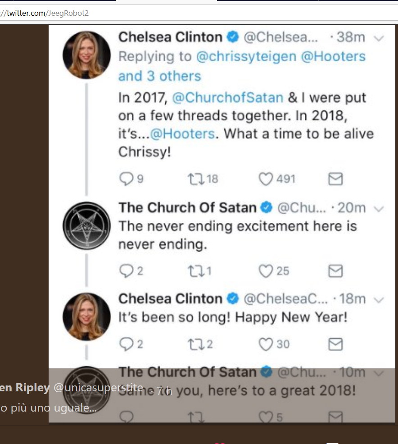The image size is (398, 444).
Task: Expand the chevron menu on the 20m tweet
Action: (379, 209)
